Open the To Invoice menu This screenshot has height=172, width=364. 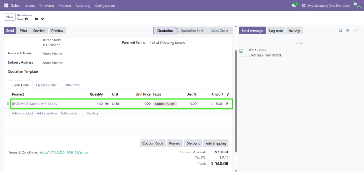click(46, 5)
